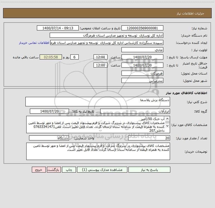Click the حداقل تاریخ اعتبار قیمت label

[x=195, y=65]
